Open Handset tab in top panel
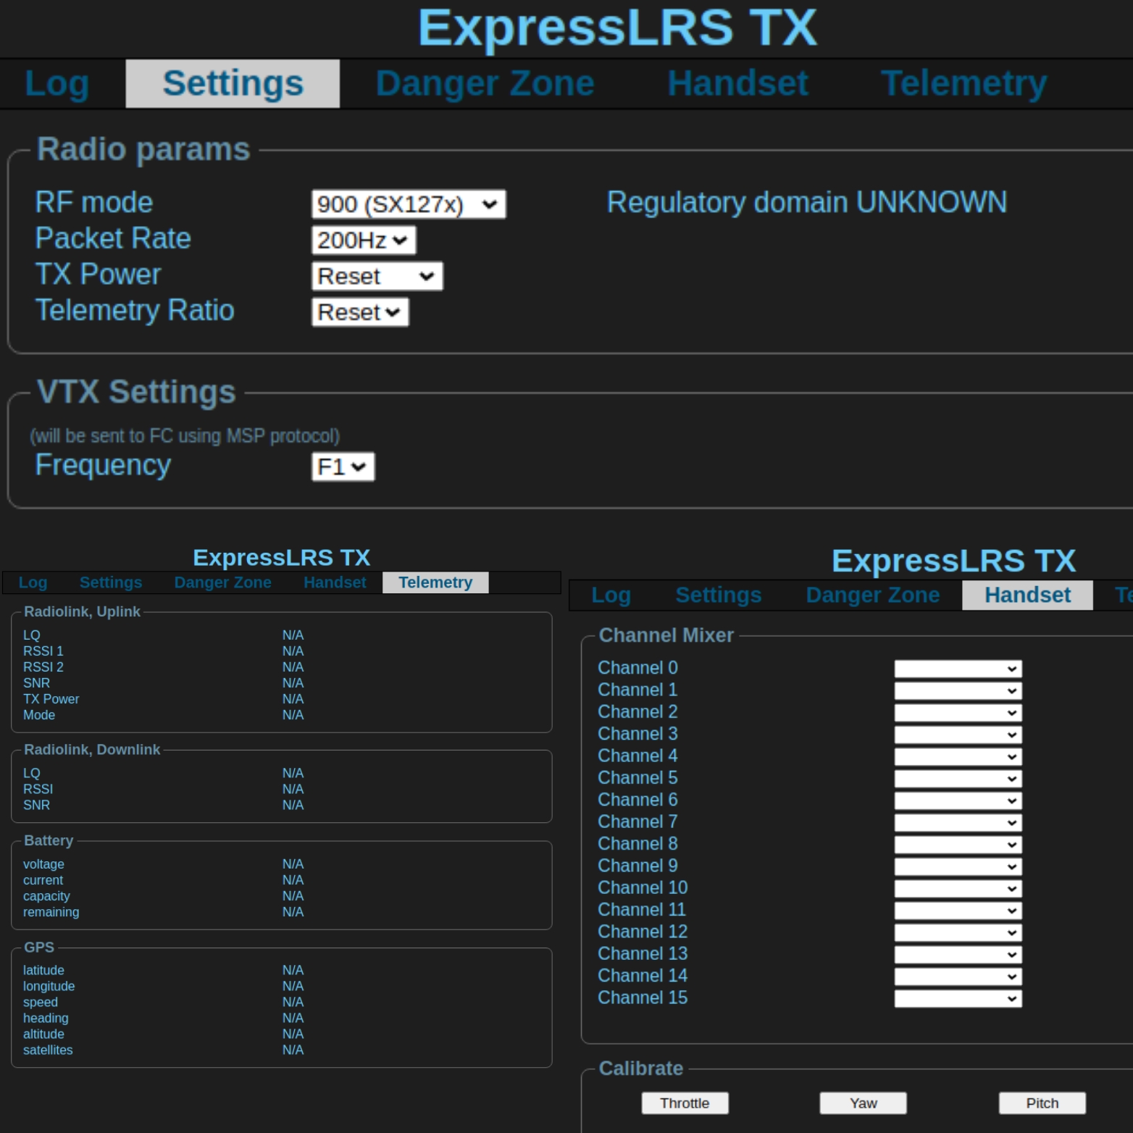This screenshot has height=1133, width=1133. 737,84
